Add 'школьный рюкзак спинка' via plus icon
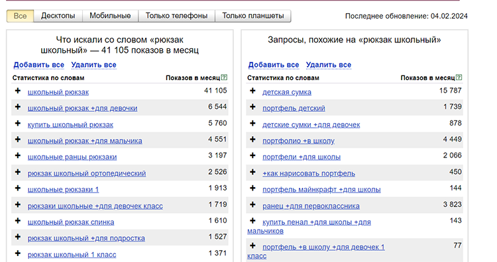 [18, 221]
